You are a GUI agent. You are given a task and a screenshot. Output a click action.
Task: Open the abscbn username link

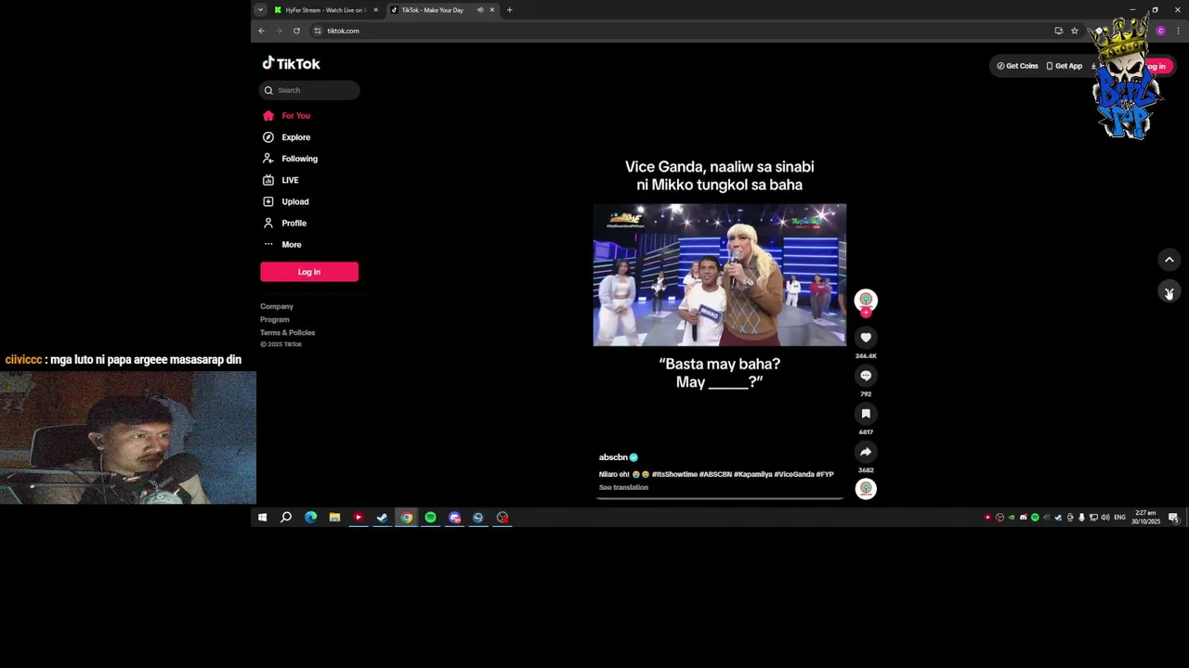click(x=613, y=457)
